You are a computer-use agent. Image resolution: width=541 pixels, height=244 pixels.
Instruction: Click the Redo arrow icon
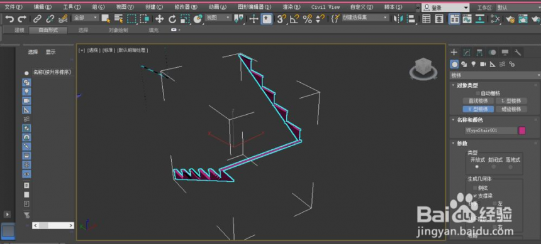pyautogui.click(x=22, y=19)
